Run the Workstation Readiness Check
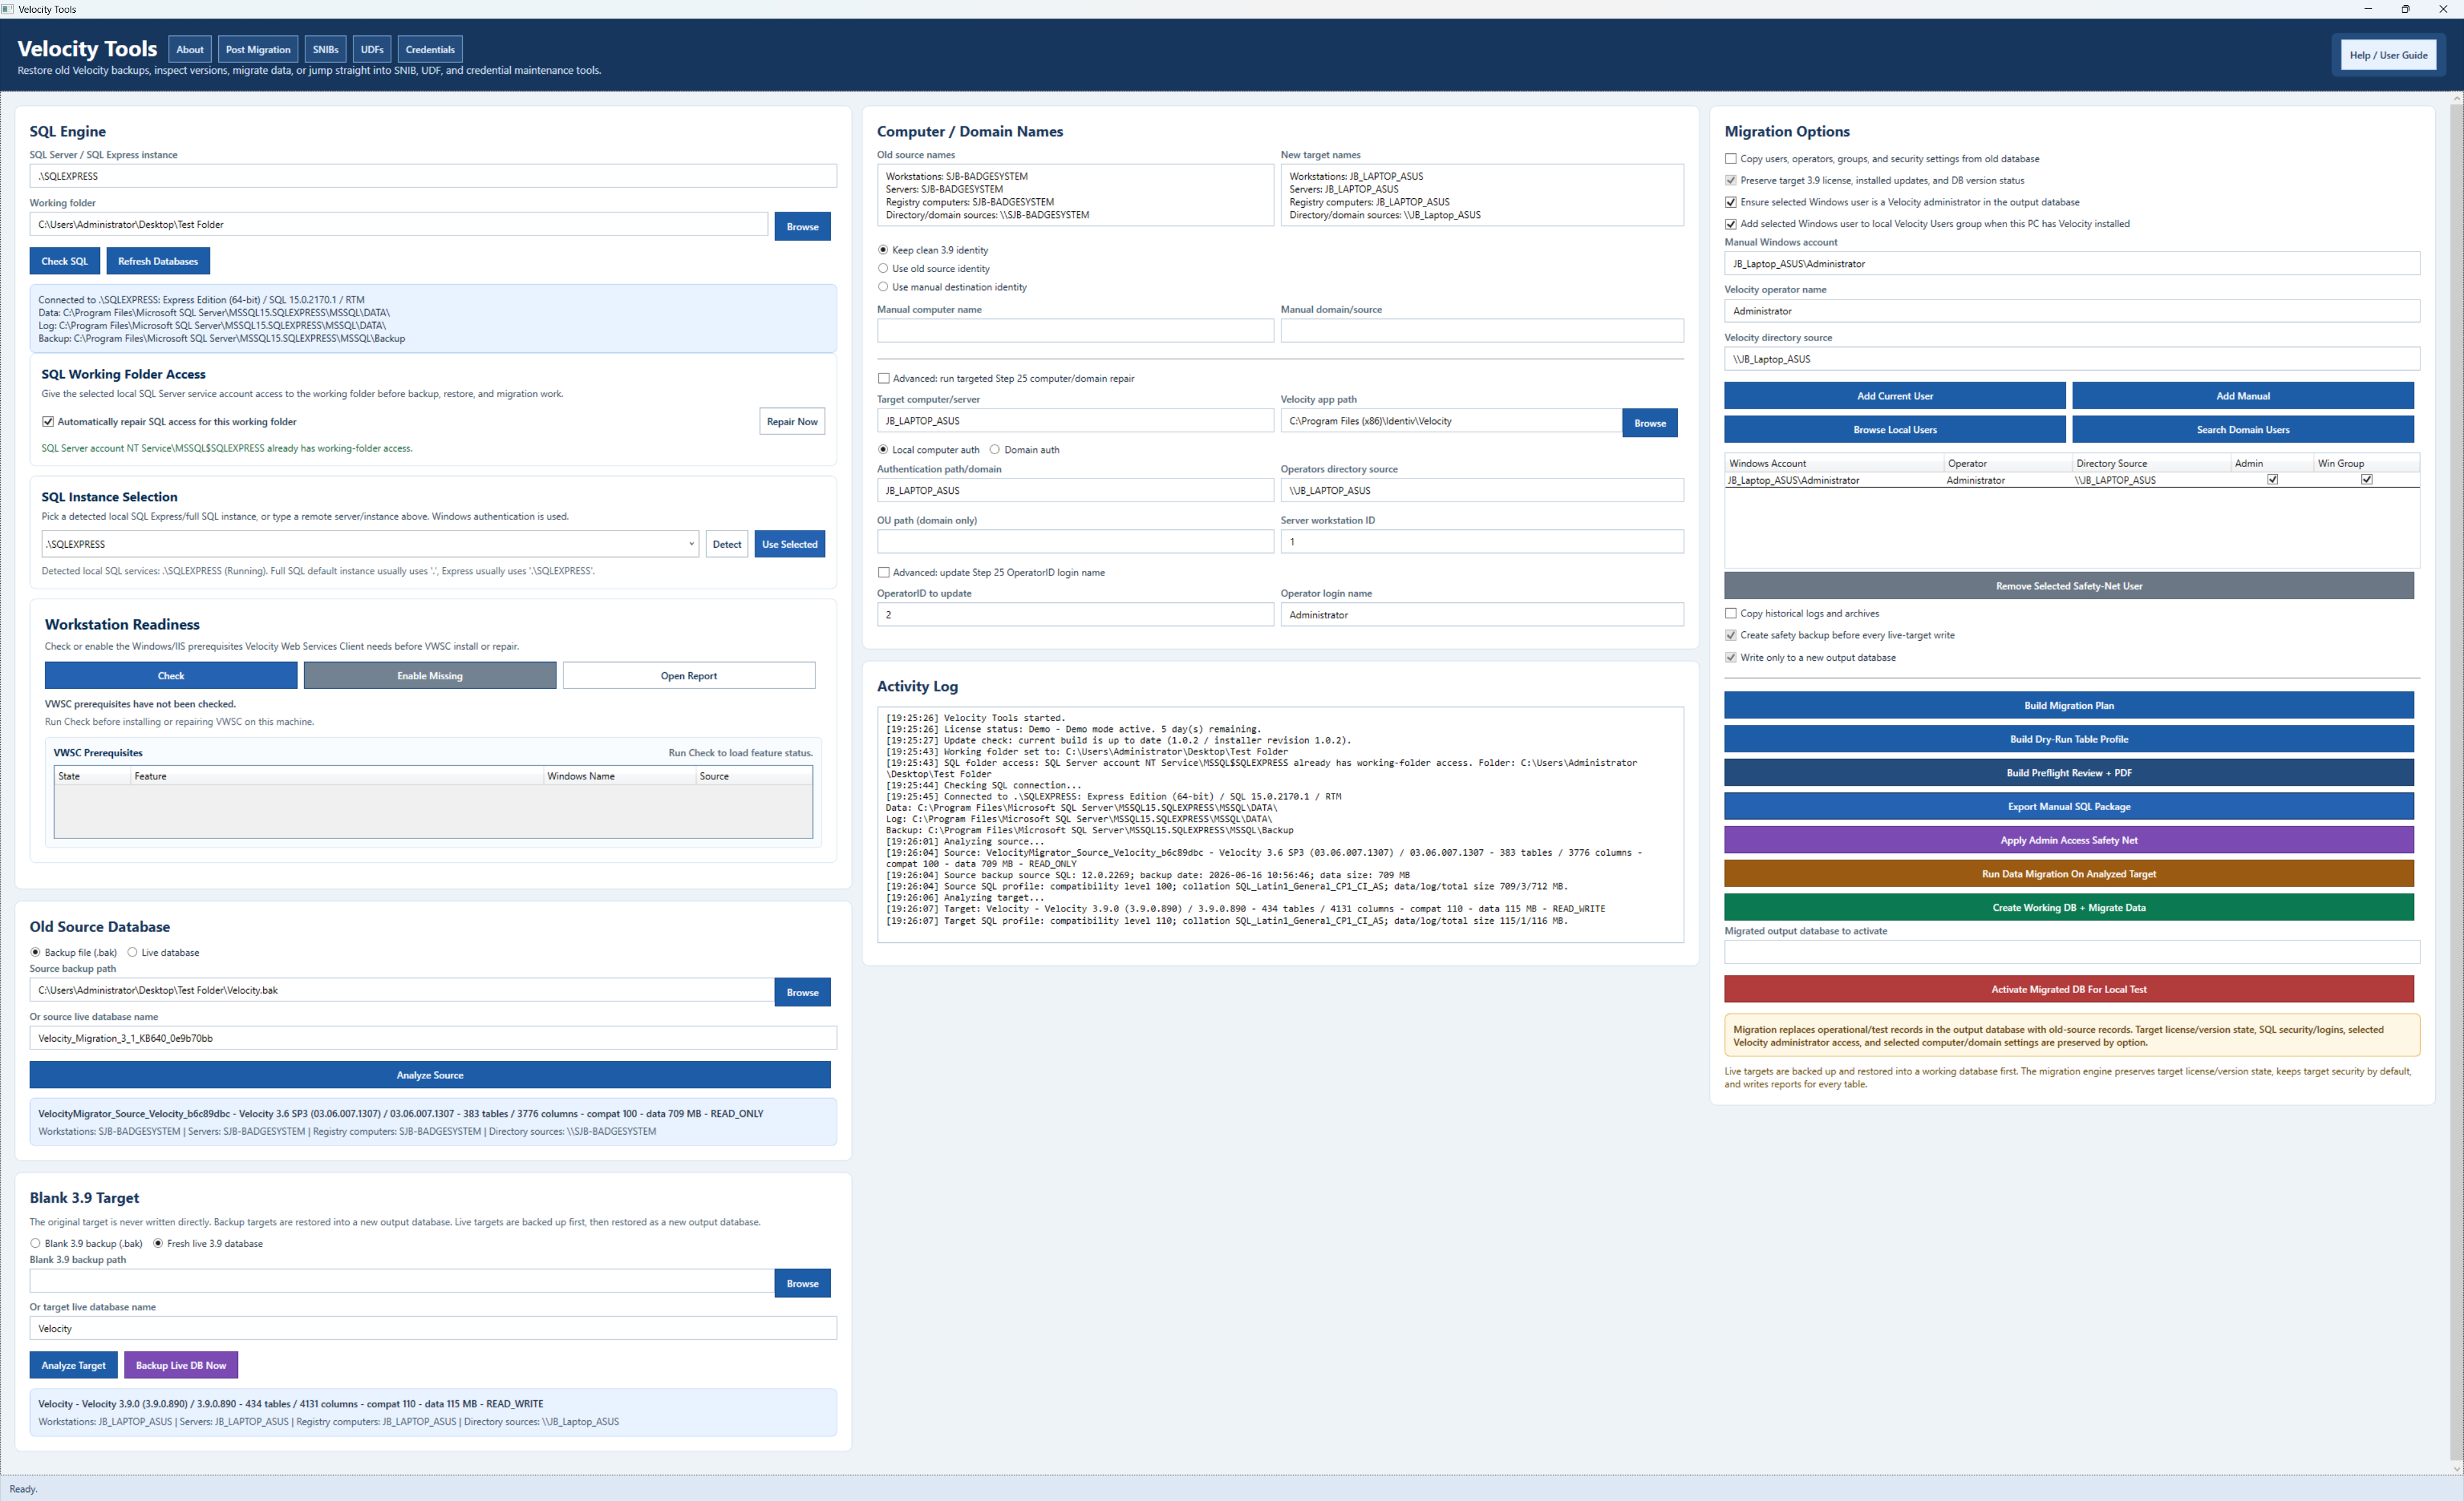The width and height of the screenshot is (2464, 1501). coord(171,675)
